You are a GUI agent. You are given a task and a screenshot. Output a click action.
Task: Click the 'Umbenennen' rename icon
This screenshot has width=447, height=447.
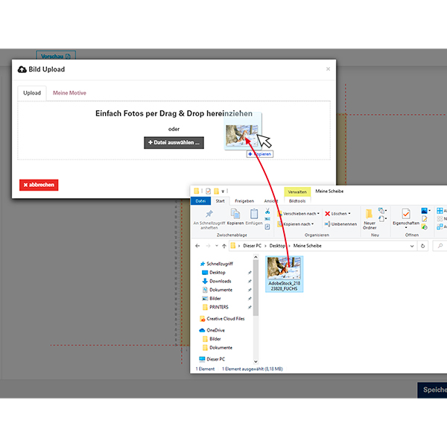pyautogui.click(x=329, y=223)
